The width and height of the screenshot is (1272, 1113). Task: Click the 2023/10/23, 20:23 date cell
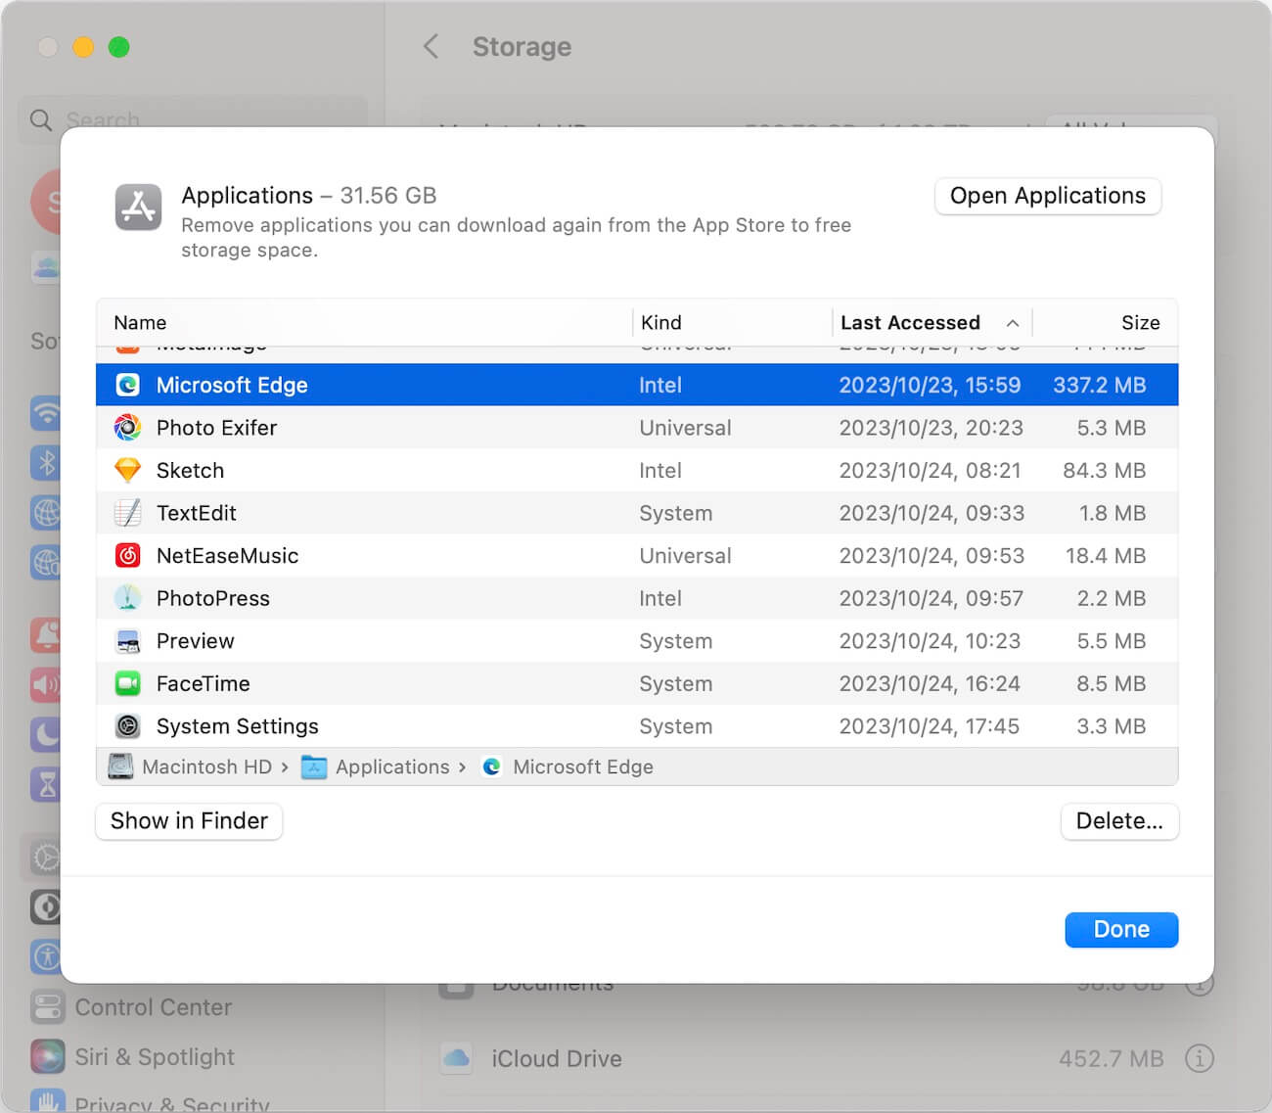click(931, 428)
